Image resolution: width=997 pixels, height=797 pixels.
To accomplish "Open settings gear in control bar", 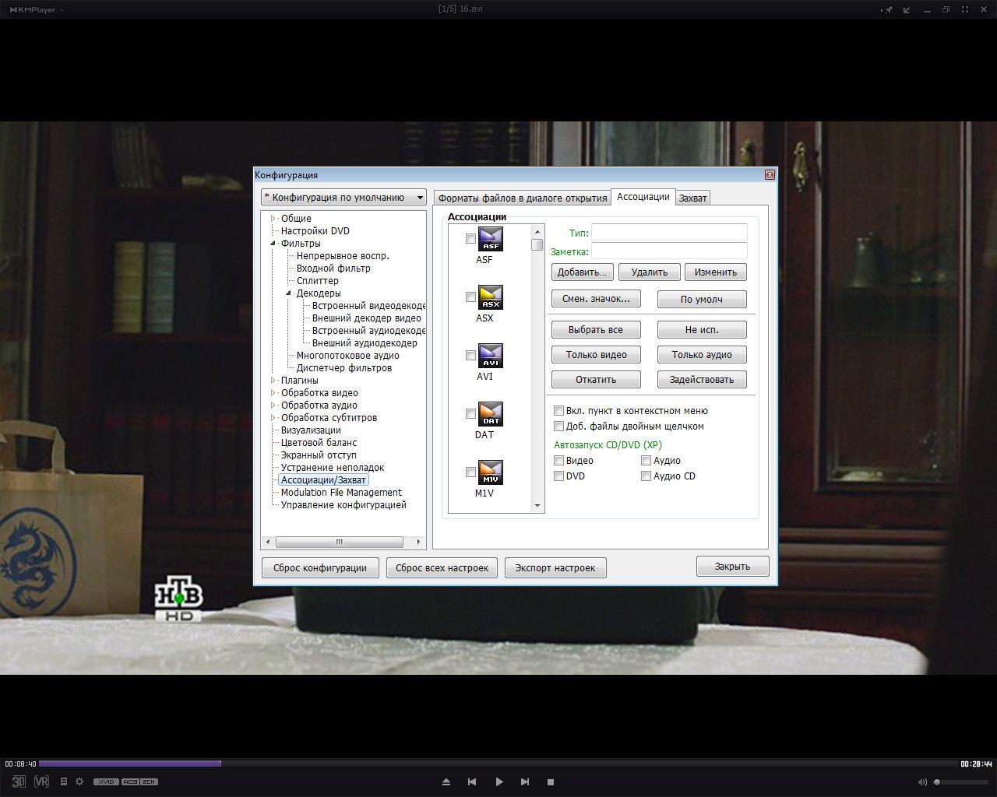I will click(x=79, y=781).
